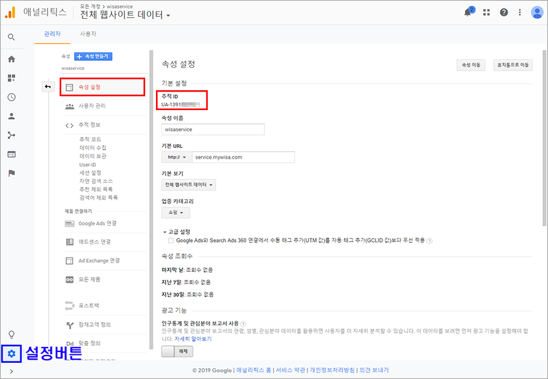
Task: Open 잠재고객 정의 audience definitions item
Action: click(x=104, y=325)
